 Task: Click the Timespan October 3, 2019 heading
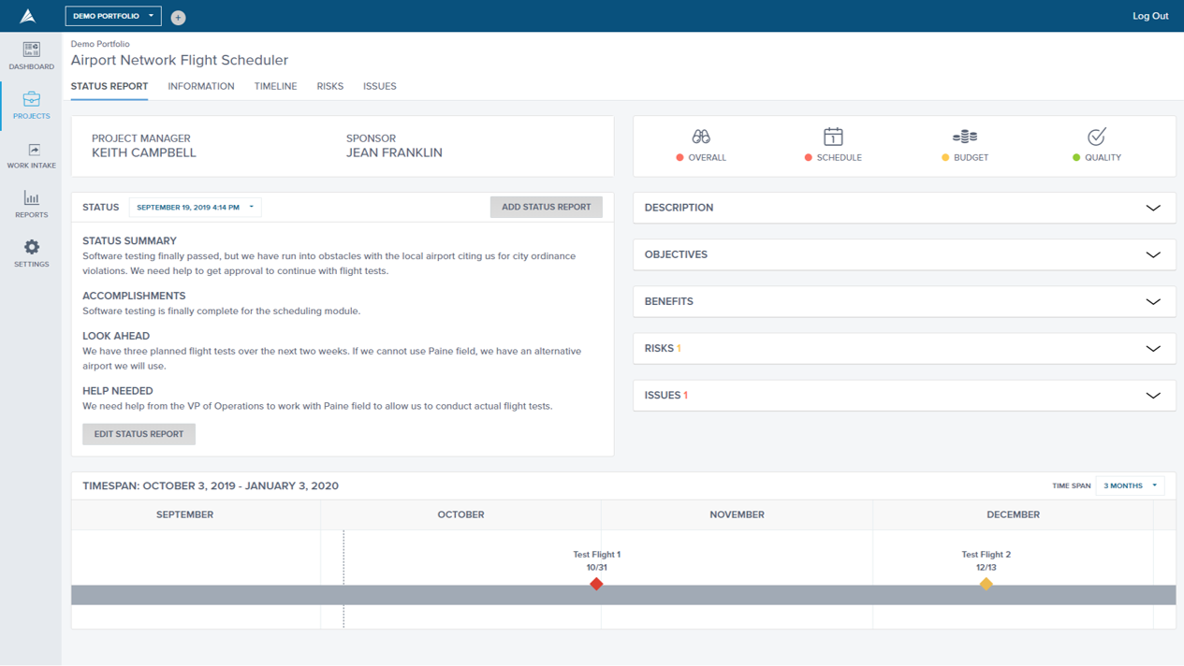211,486
